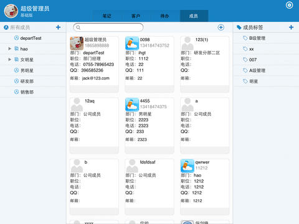Click the 男明星 group icon
This screenshot has height=224, width=299.
click(x=16, y=70)
